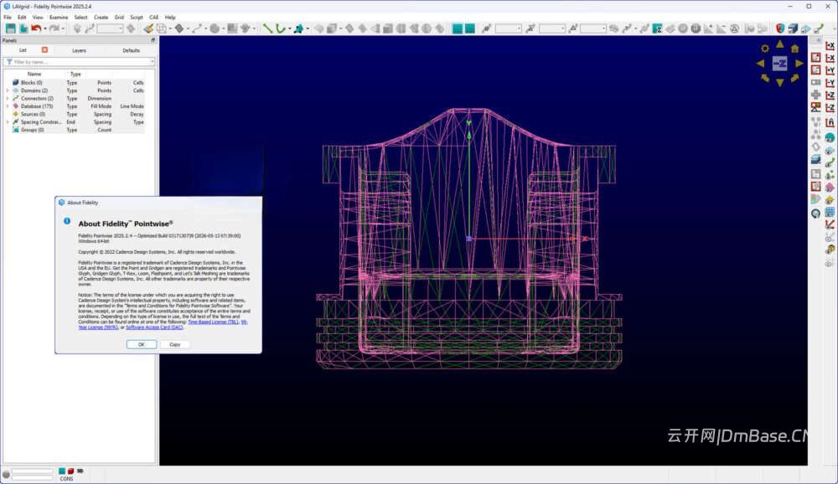
Task: Click the first teal grid square icon
Action: (x=458, y=28)
